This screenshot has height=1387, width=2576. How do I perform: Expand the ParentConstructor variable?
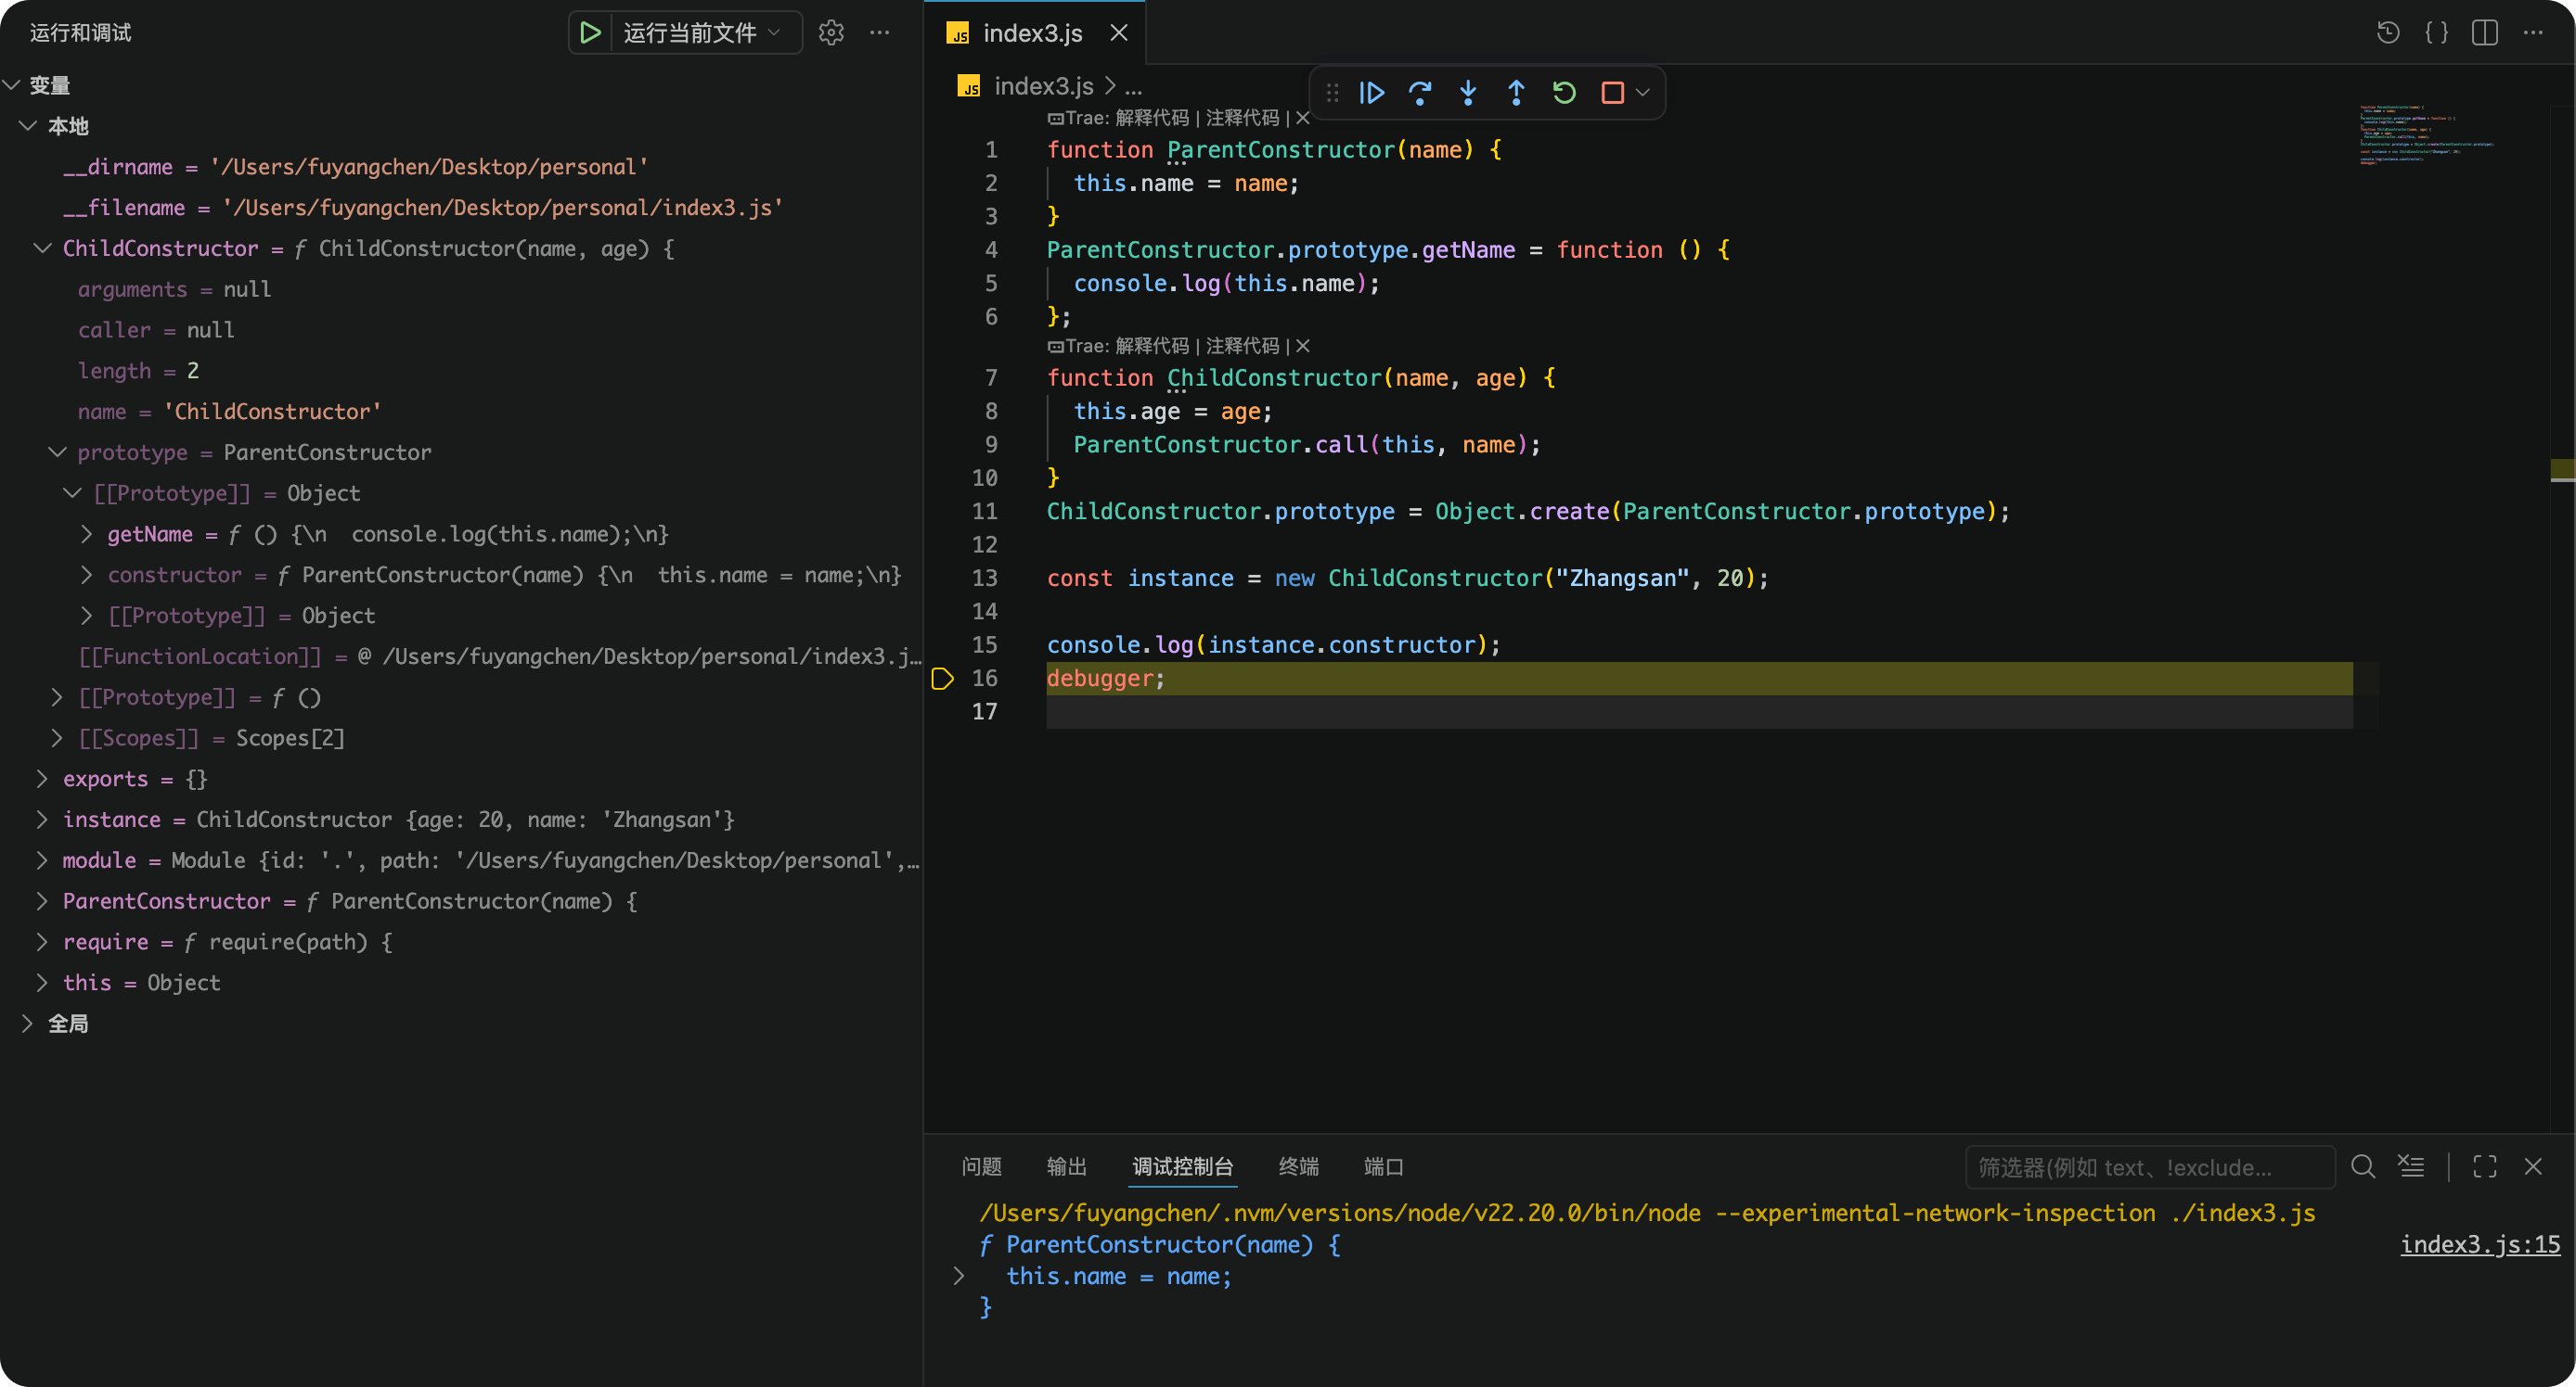tap(42, 901)
